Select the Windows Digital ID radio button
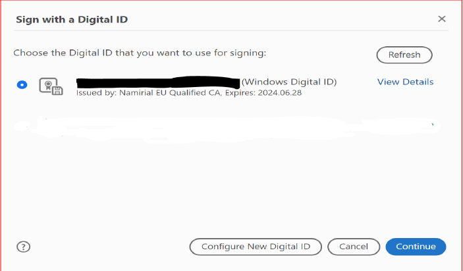This screenshot has width=463, height=271. click(22, 85)
